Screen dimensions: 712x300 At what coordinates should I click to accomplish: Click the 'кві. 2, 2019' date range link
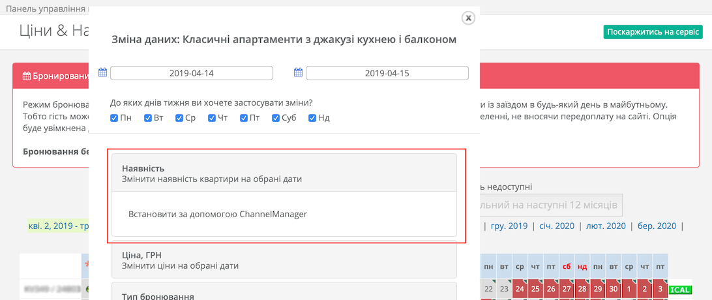click(x=59, y=226)
